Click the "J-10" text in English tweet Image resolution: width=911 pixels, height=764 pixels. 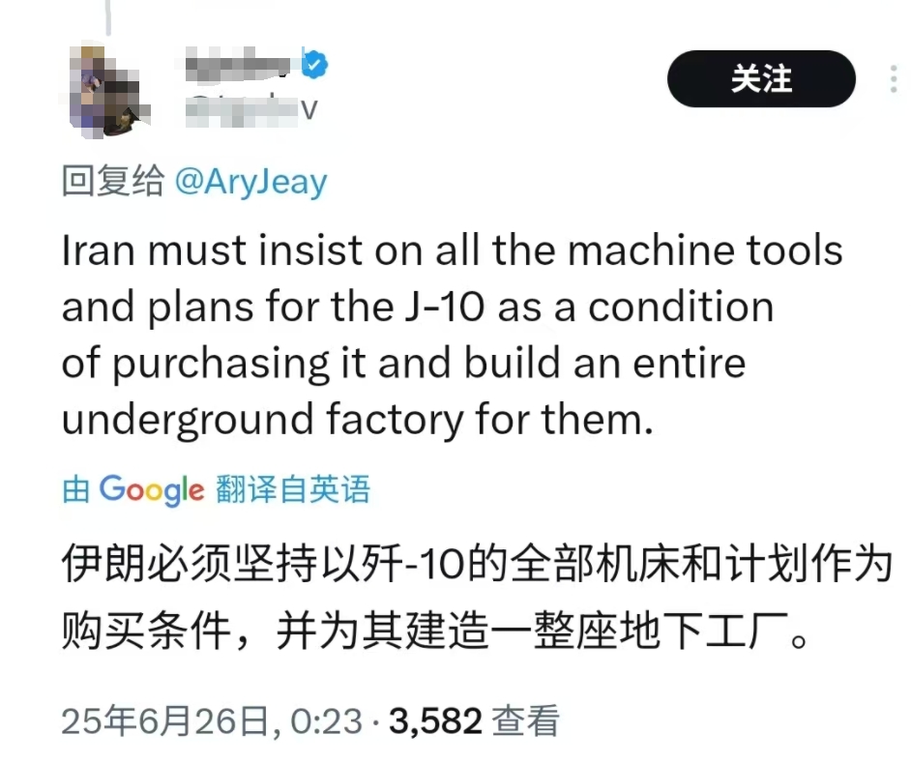tap(445, 307)
